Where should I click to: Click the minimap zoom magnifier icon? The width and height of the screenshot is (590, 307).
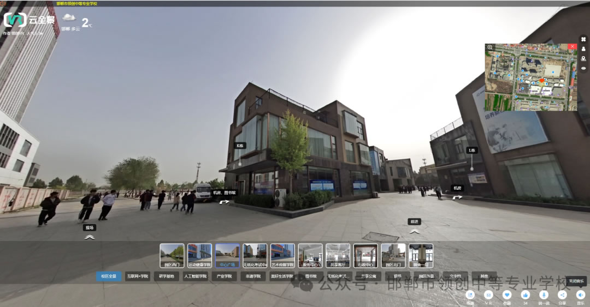tap(490, 47)
